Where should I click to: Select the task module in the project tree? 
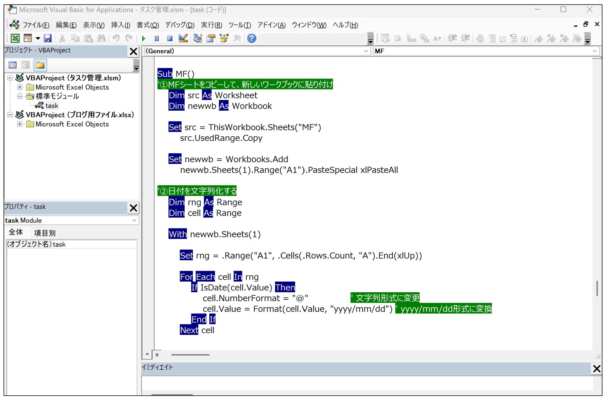click(51, 106)
